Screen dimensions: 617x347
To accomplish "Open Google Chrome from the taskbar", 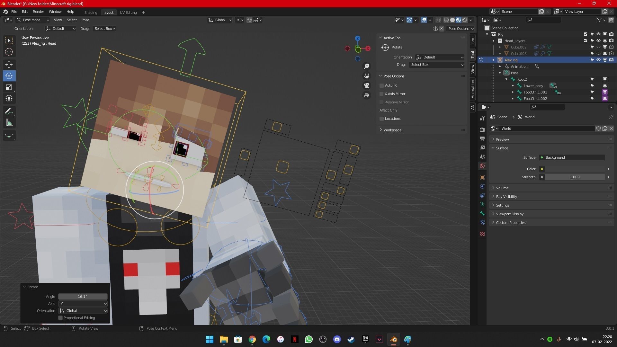I will [x=252, y=339].
